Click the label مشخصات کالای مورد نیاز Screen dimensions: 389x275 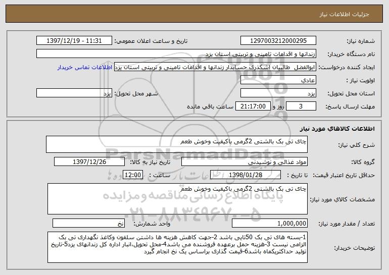click(x=343, y=199)
